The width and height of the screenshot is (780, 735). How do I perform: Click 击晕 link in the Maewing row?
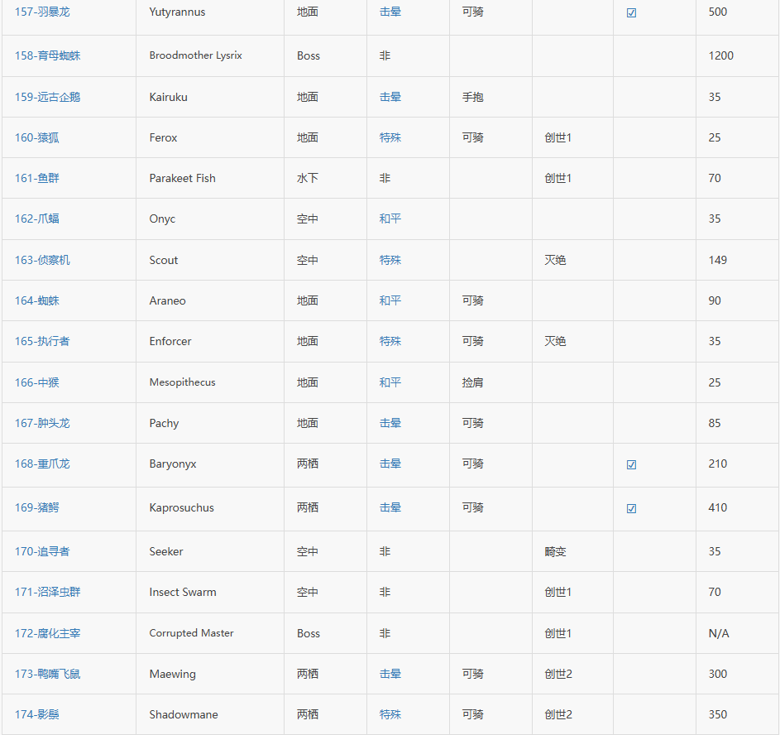coord(390,674)
